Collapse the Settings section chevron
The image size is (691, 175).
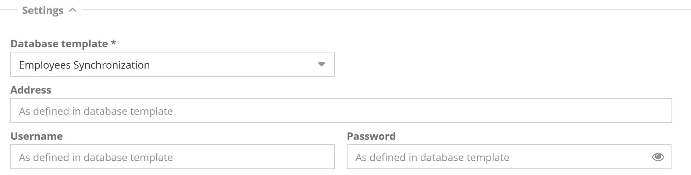73,10
